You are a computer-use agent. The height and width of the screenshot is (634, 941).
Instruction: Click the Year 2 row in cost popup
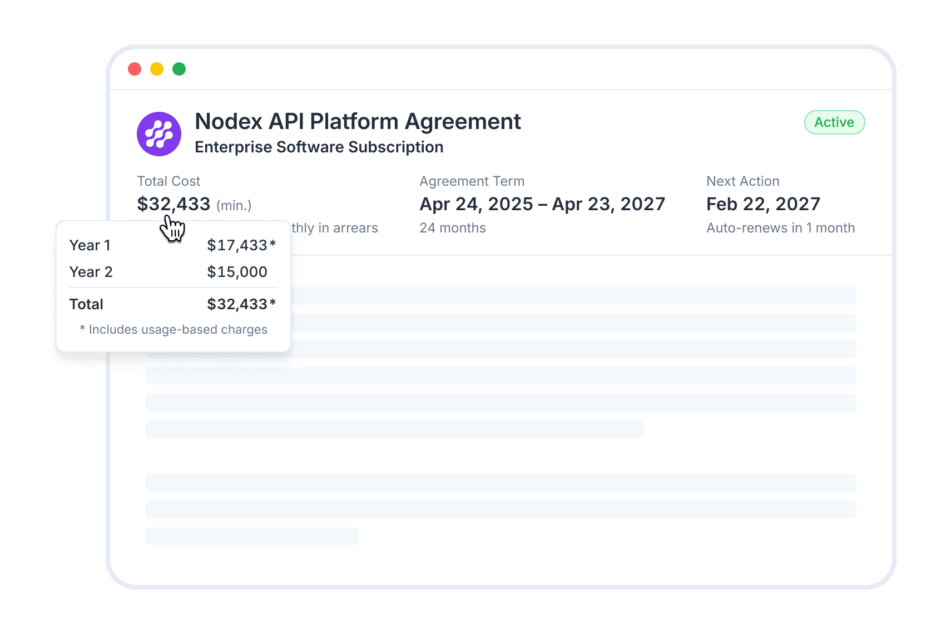point(172,272)
